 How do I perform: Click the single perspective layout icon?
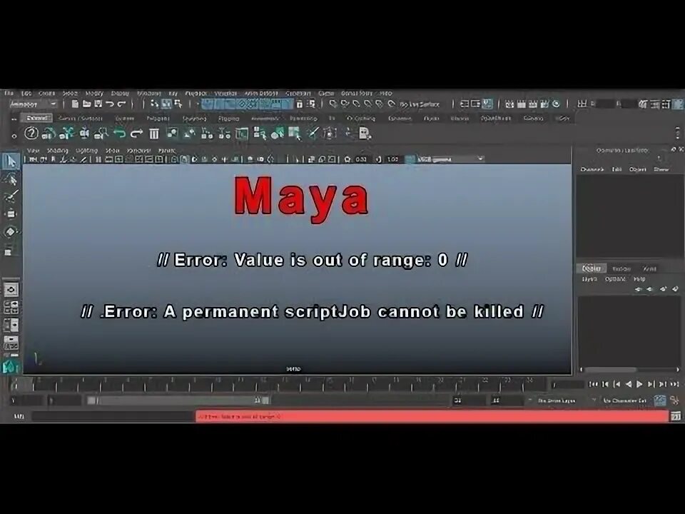[11, 289]
